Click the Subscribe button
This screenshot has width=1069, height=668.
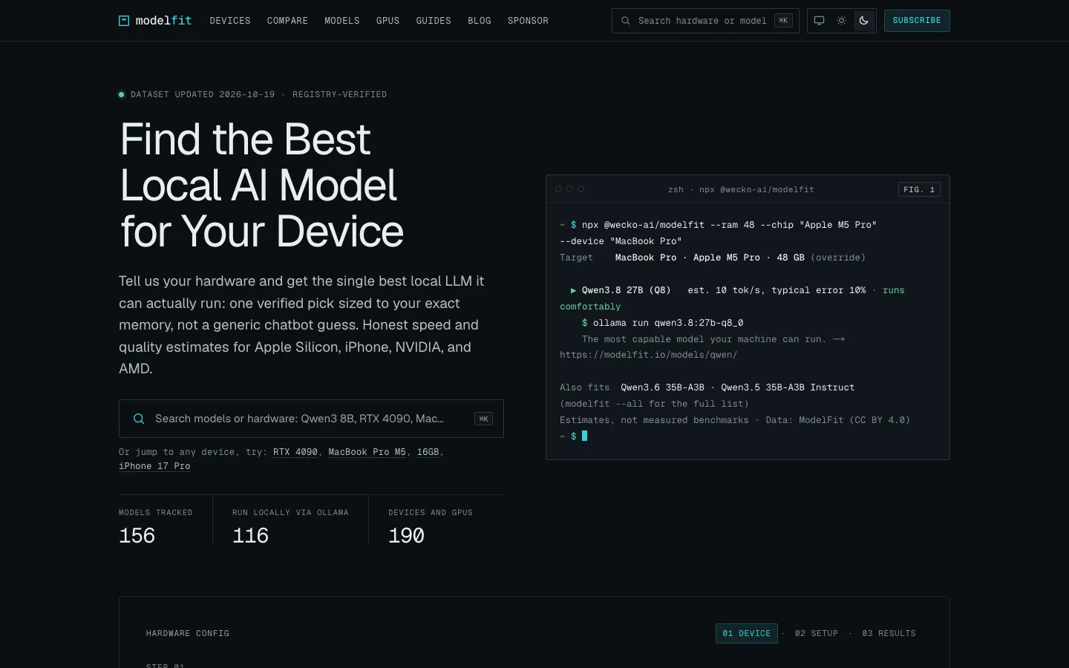click(x=917, y=21)
